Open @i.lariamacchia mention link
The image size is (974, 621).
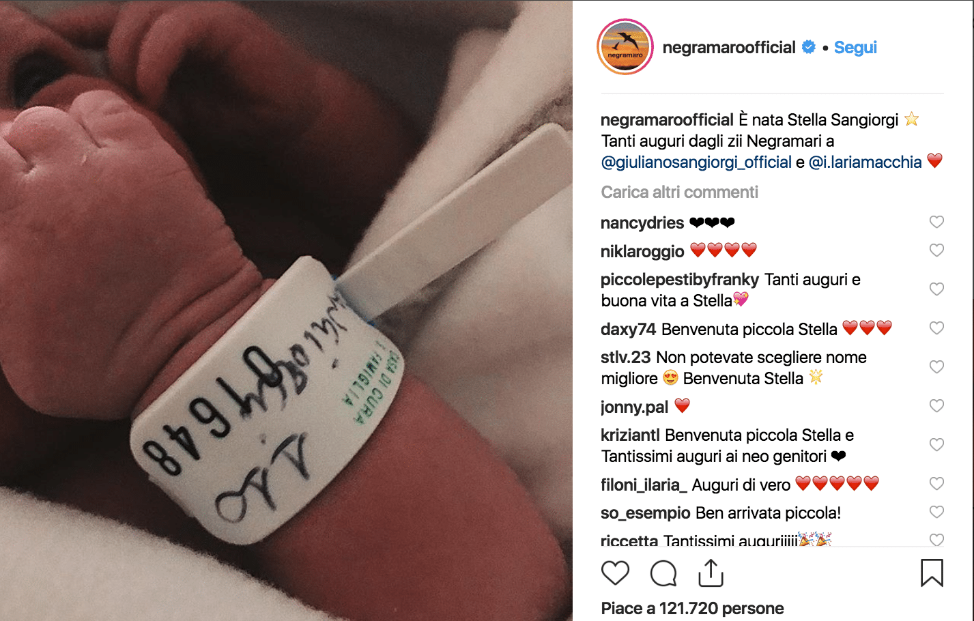(865, 162)
